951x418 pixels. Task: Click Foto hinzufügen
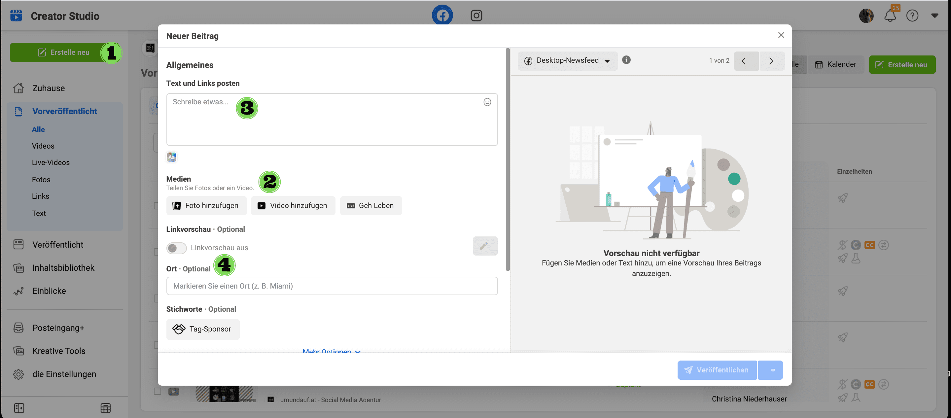(206, 206)
